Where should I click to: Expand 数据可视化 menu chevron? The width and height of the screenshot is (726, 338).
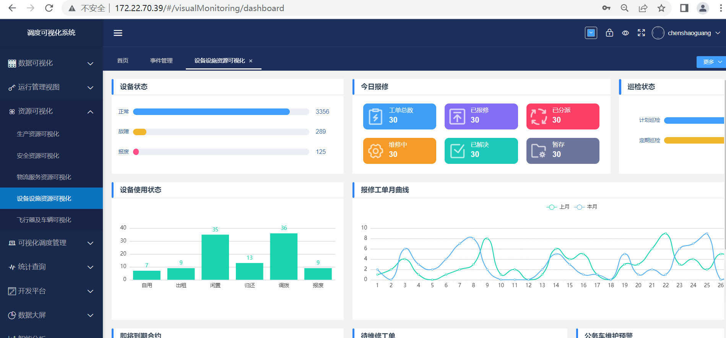[91, 63]
